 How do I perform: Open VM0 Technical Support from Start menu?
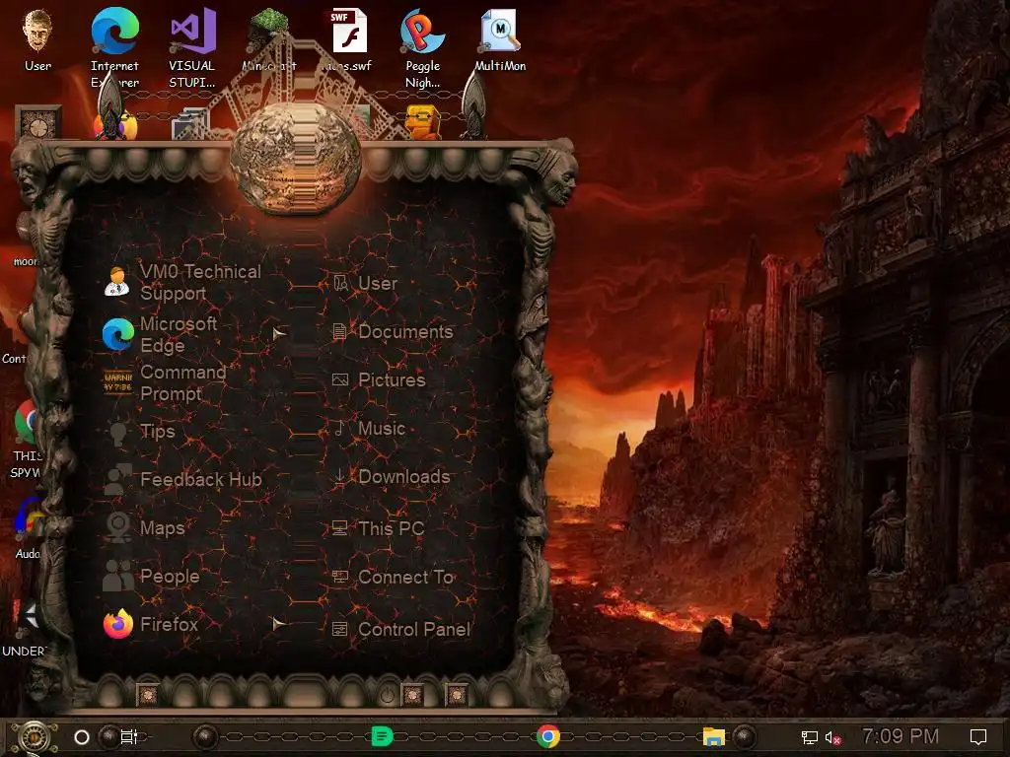coord(183,282)
